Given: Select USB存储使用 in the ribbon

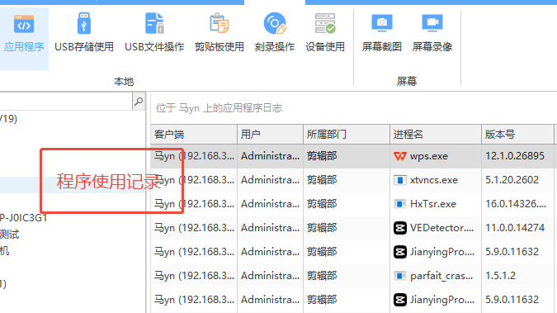Looking at the screenshot, I should [84, 34].
